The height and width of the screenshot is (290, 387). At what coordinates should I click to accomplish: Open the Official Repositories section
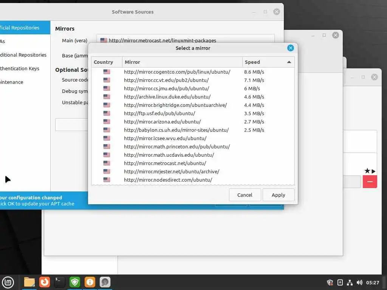(25, 28)
